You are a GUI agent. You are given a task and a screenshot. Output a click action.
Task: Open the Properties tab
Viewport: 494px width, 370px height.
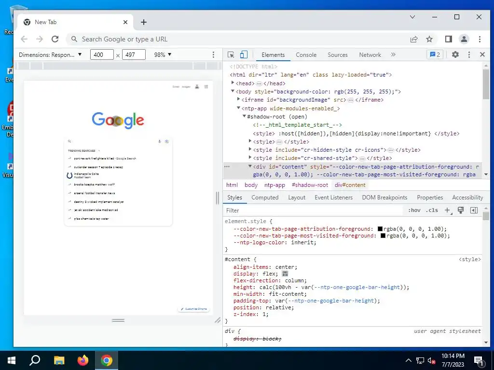[430, 198]
